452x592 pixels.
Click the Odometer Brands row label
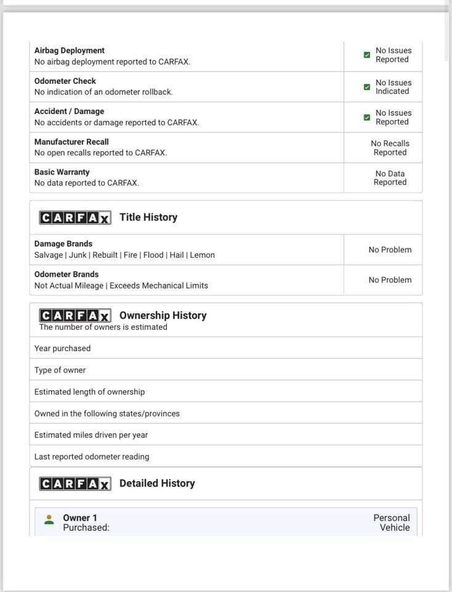tap(67, 274)
